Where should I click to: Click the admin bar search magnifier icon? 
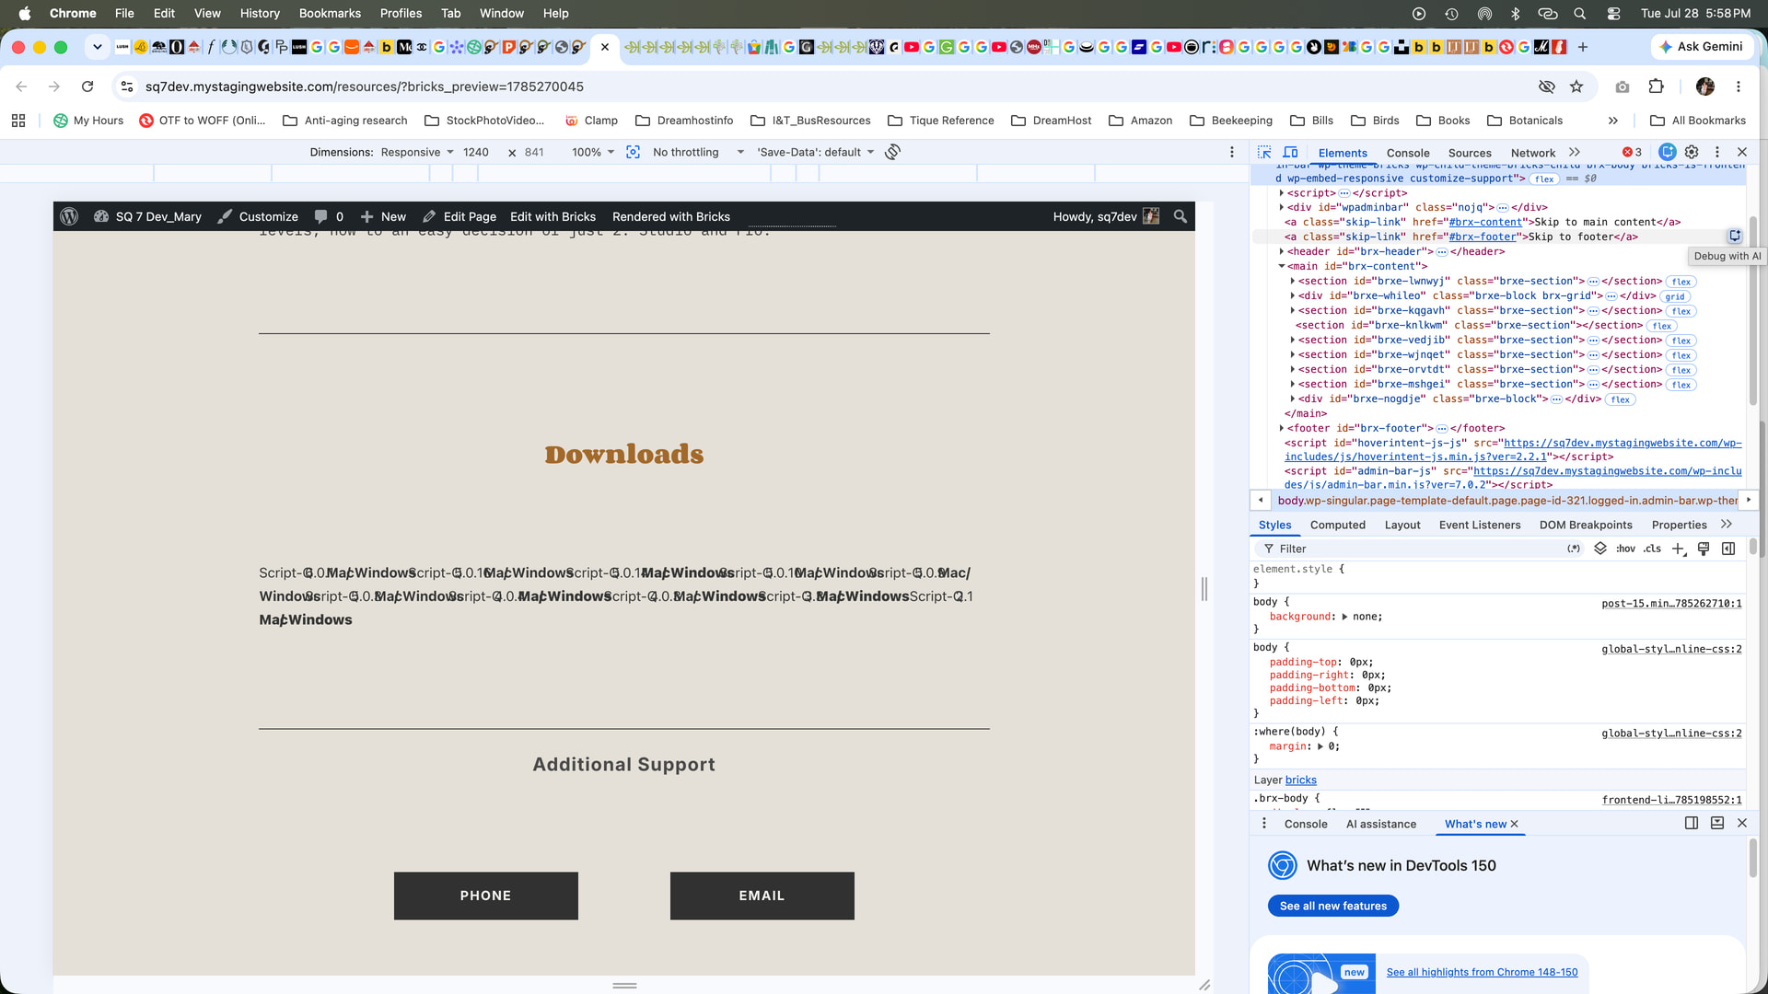pos(1181,216)
